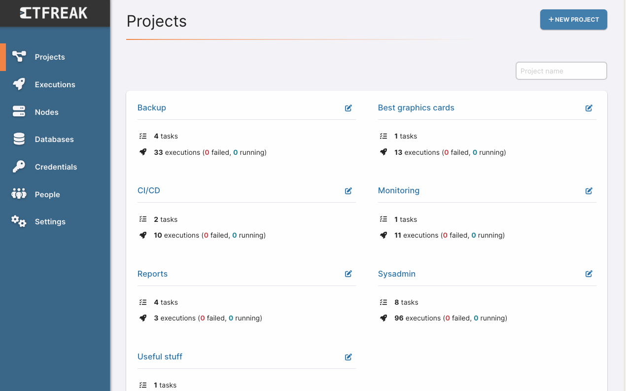Click the CTFREAK logo in the header

(x=54, y=13)
